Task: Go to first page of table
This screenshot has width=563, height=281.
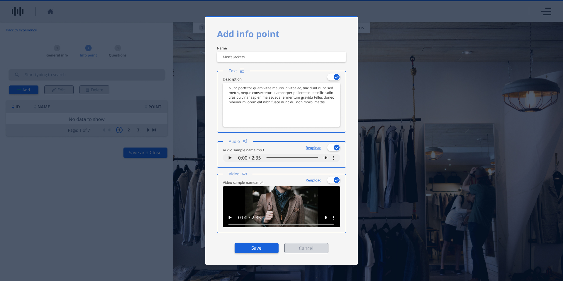Action: (103, 130)
